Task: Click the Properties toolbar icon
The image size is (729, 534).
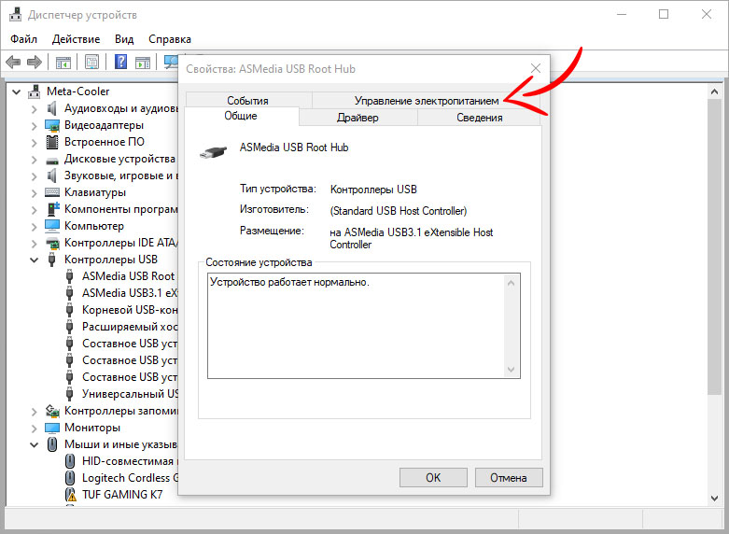Action: tap(91, 62)
